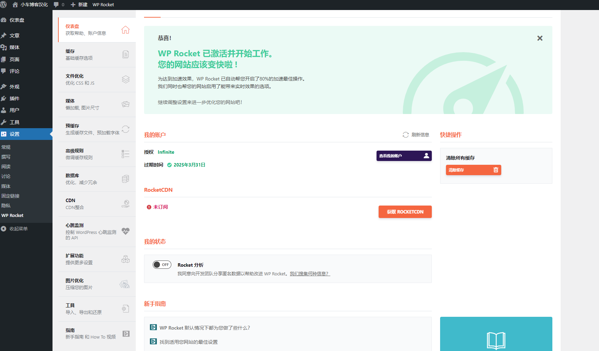Screen dimensions: 599x351
Task: Click the book icon on teal card
Action: [496, 341]
